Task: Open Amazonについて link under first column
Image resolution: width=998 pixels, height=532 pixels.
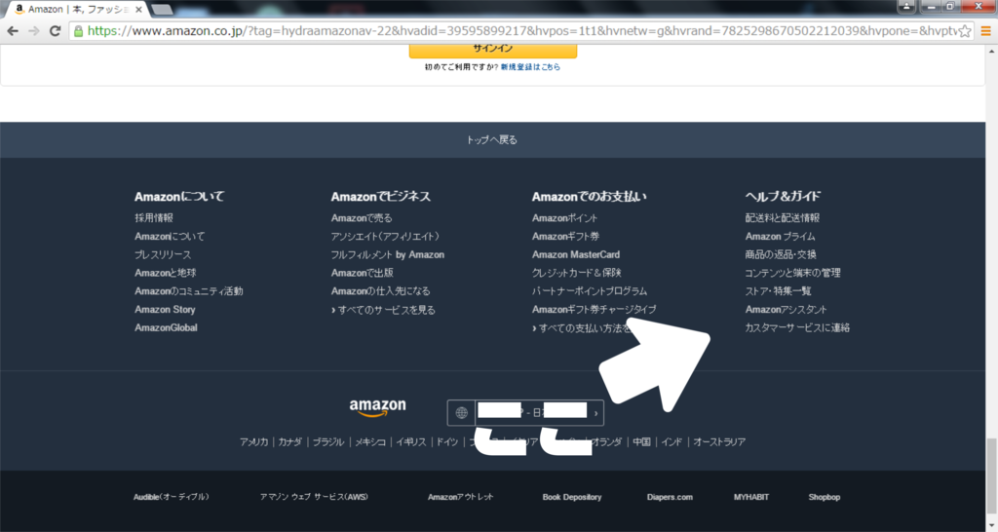Action: (170, 236)
